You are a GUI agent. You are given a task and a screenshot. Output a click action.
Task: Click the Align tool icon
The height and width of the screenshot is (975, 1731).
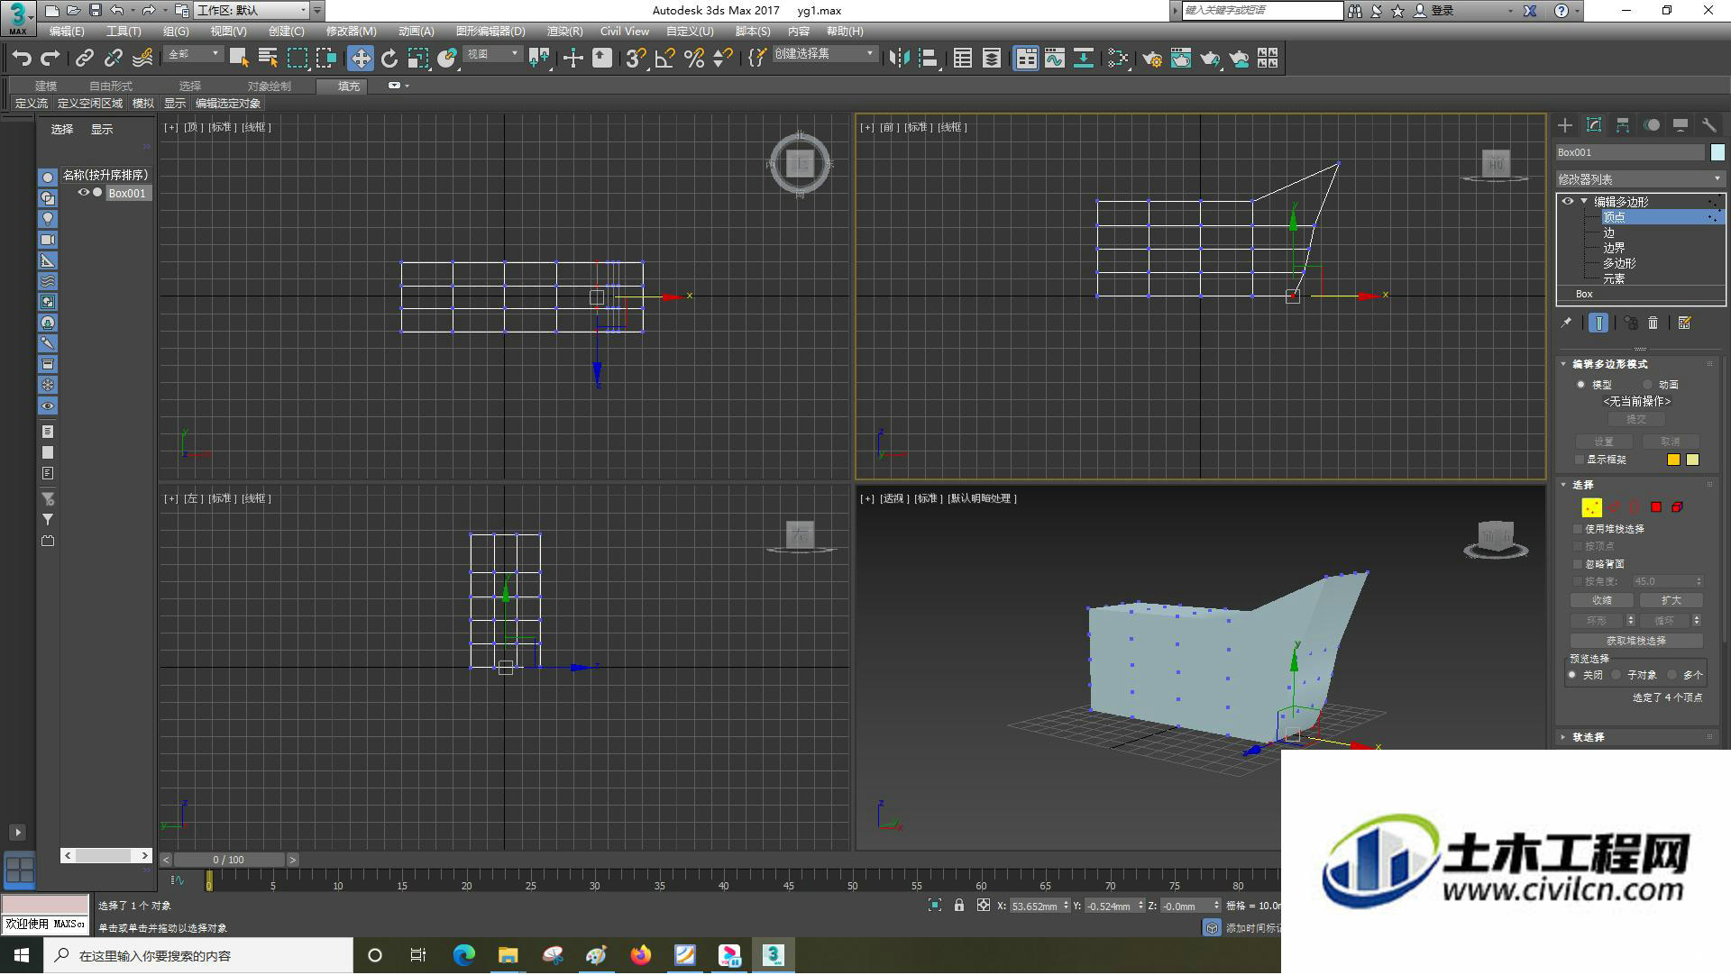[x=929, y=59]
